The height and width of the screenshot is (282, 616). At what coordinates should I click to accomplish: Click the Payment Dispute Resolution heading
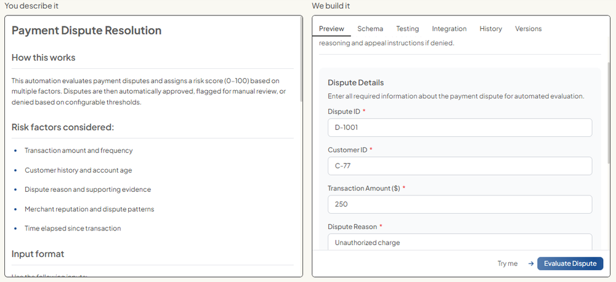[x=86, y=31]
